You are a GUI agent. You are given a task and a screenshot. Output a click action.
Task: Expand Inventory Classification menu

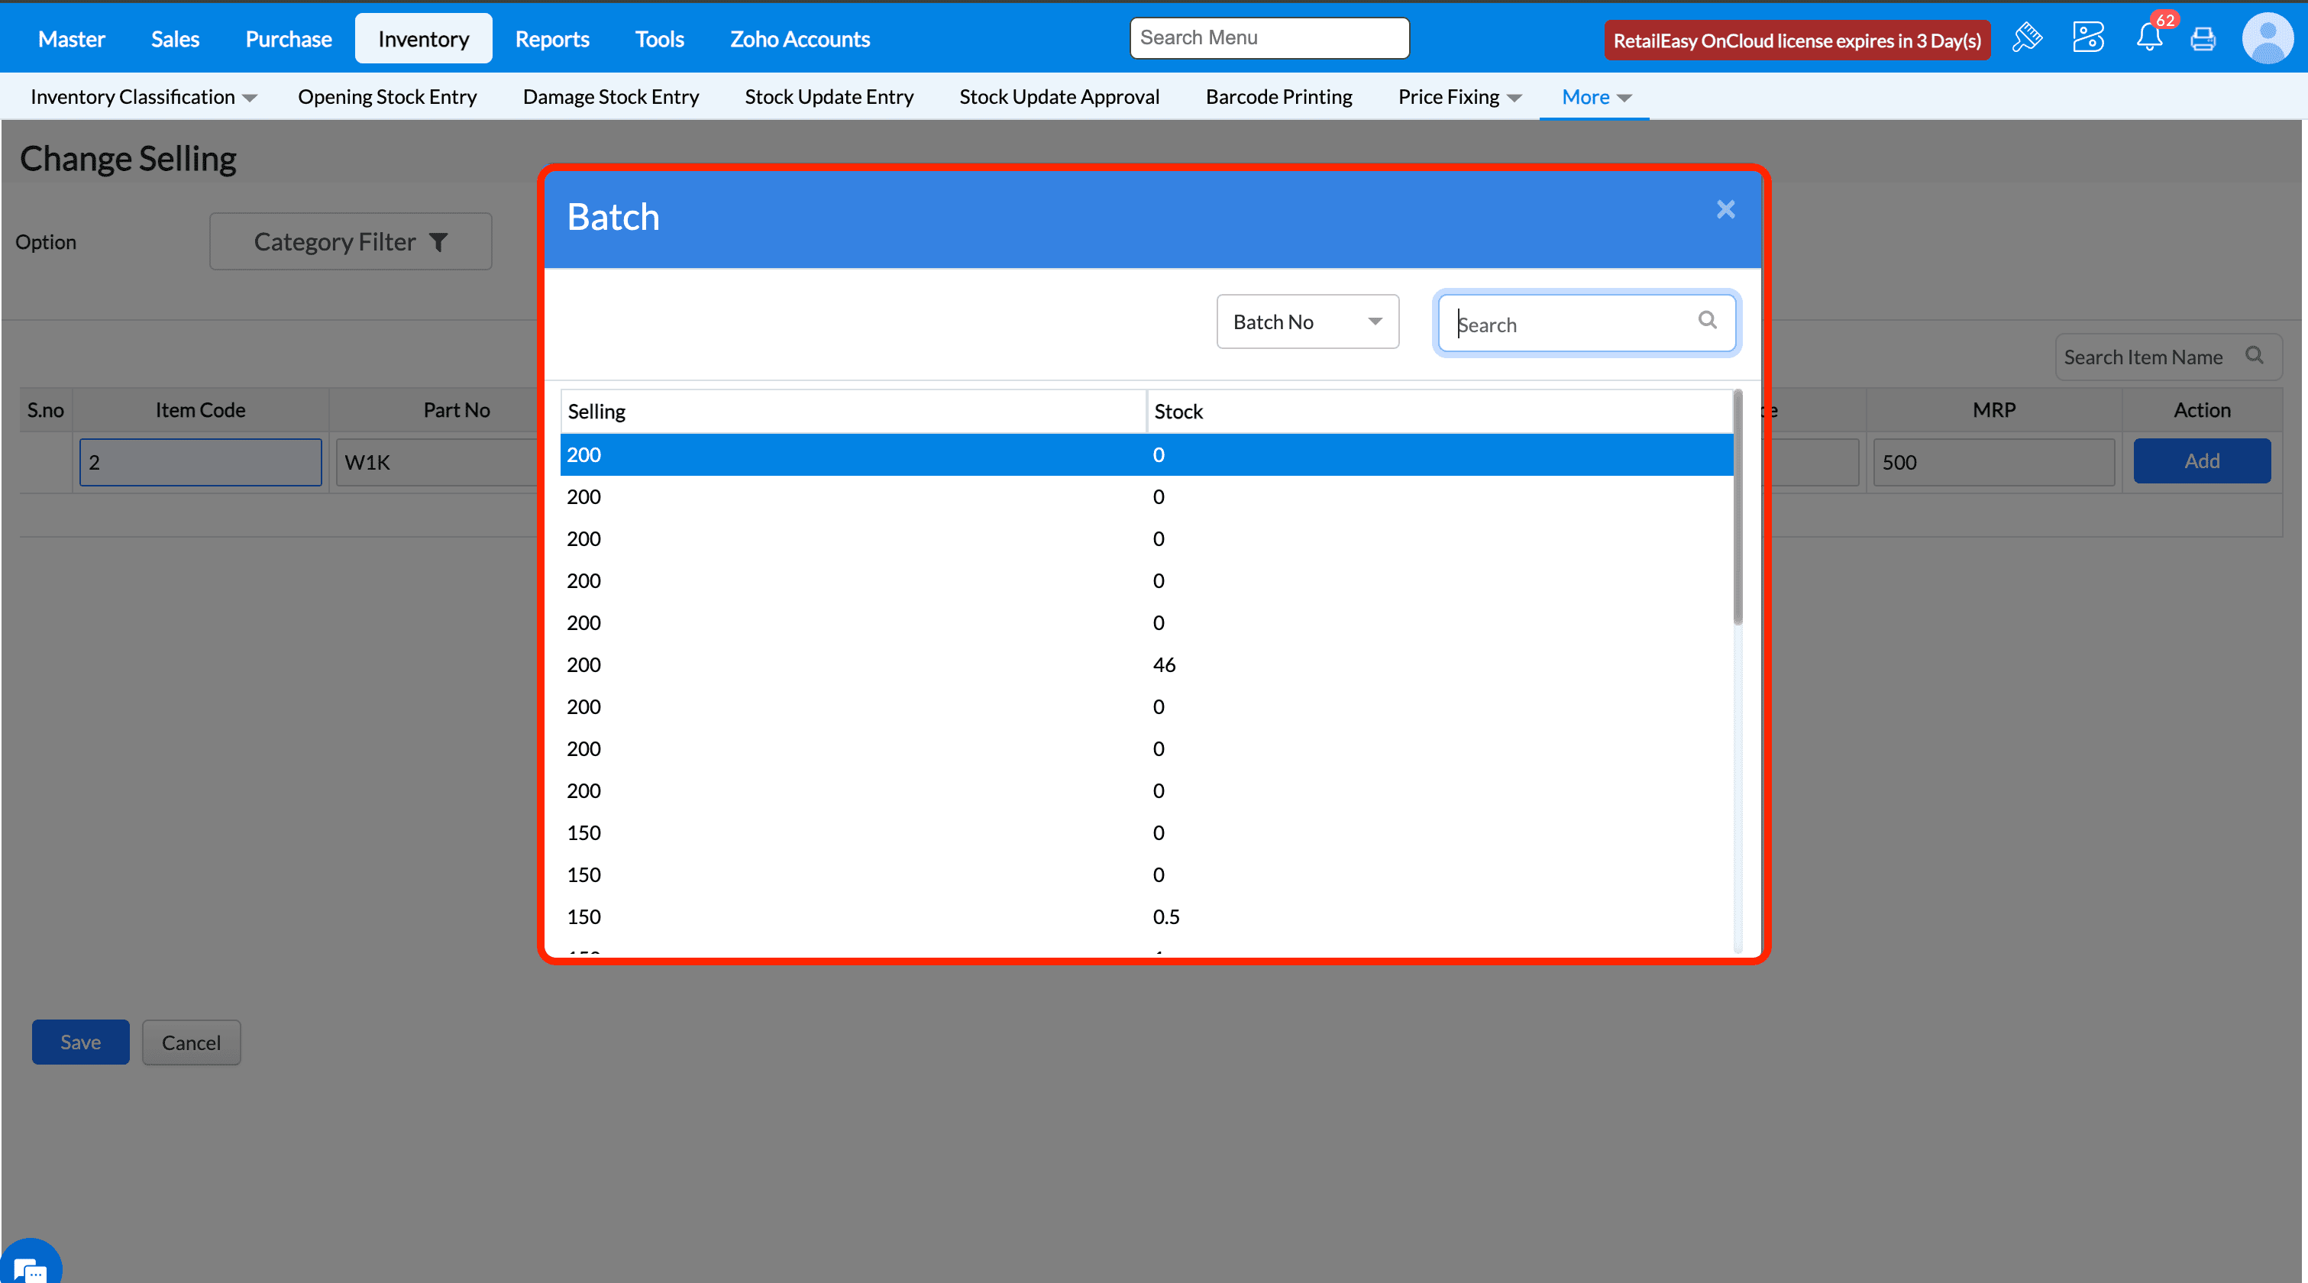pyautogui.click(x=143, y=97)
